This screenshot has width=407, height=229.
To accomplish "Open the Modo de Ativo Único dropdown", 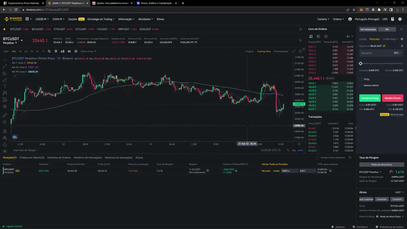I will point(392,217).
